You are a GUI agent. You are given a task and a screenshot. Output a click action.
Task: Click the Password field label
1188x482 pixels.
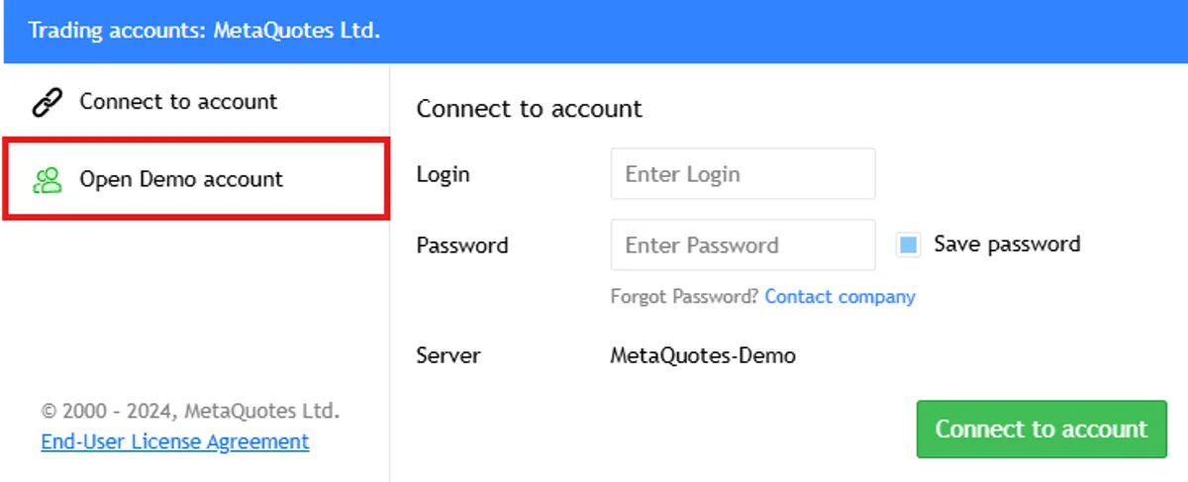462,244
